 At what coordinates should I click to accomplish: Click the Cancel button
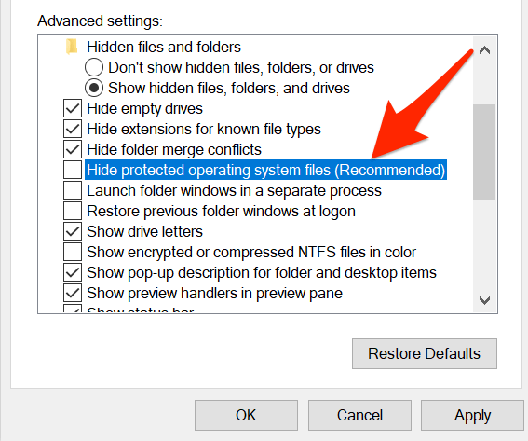pos(359,416)
